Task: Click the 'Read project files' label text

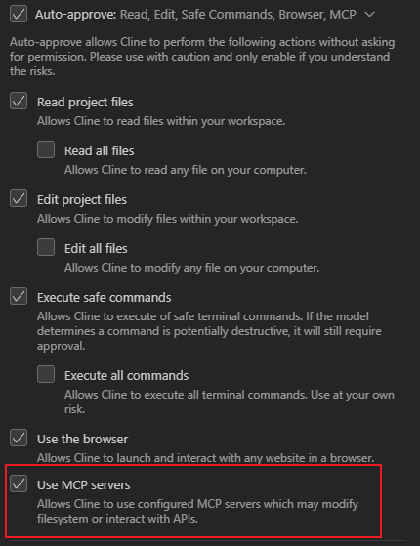Action: point(85,103)
